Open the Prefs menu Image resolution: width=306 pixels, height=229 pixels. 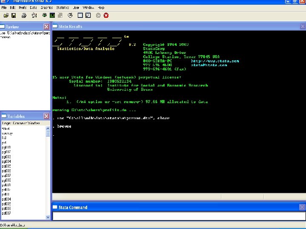(23, 8)
